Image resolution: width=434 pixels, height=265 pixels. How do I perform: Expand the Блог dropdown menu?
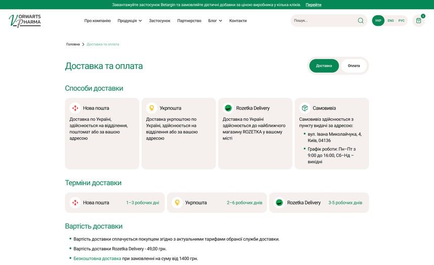[215, 21]
